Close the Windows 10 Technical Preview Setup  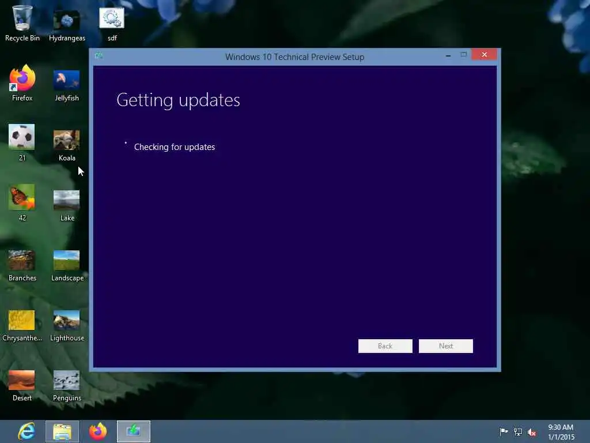tap(484, 55)
